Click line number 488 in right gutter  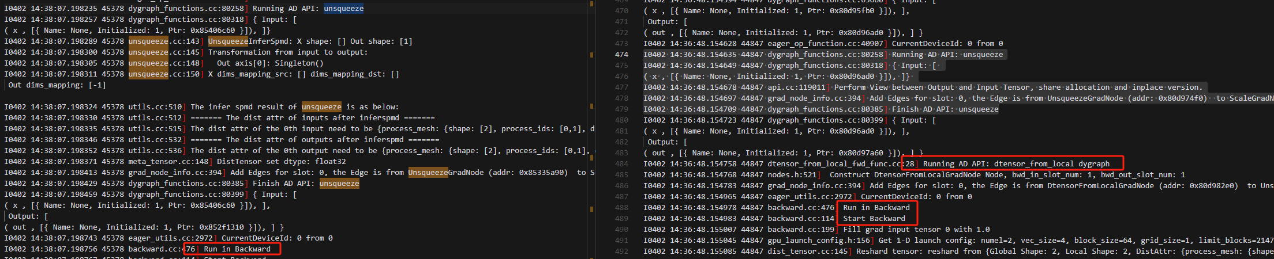(621, 208)
